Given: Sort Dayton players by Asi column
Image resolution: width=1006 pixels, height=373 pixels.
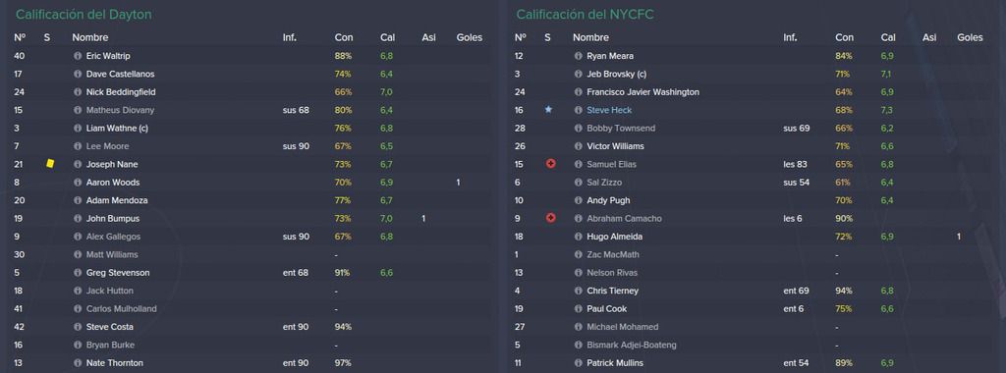Looking at the screenshot, I should click(x=428, y=38).
